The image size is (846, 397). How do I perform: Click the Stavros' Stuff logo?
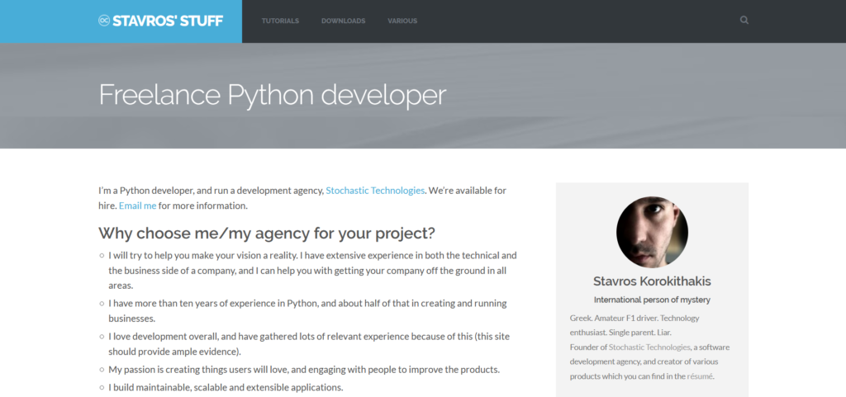pos(160,21)
